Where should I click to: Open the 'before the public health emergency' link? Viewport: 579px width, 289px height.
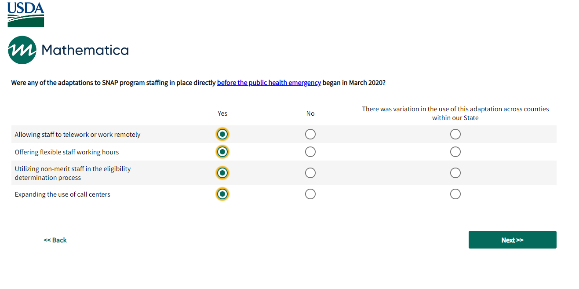click(x=269, y=83)
